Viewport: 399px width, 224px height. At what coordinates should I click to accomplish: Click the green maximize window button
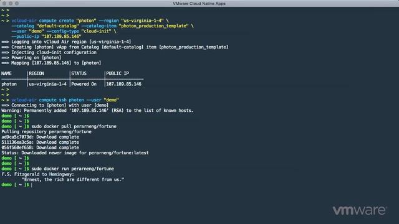(17, 4)
